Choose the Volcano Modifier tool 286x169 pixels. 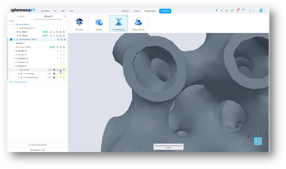click(x=138, y=23)
